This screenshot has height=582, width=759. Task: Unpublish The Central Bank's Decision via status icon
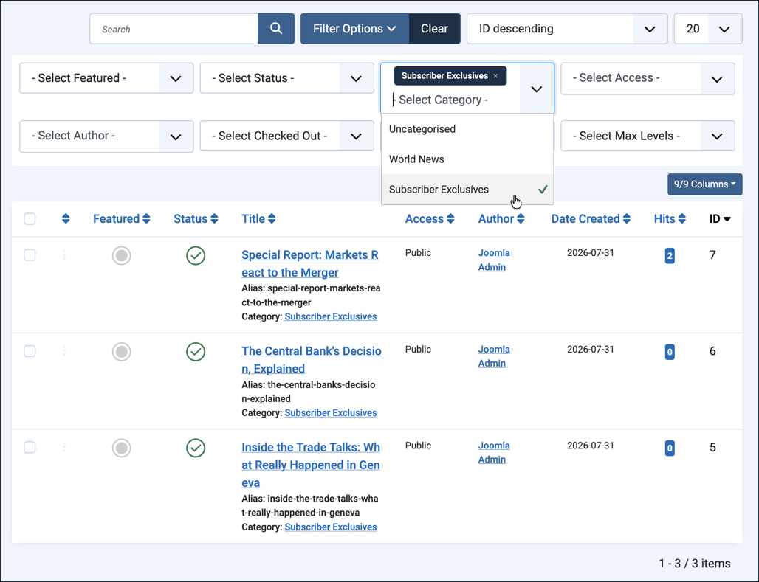[x=196, y=352]
